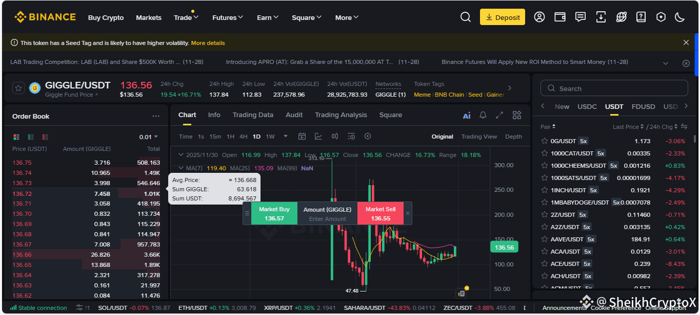The width and height of the screenshot is (700, 315).
Task: Close the quick Market Buy/Sell widget
Action: point(408,213)
